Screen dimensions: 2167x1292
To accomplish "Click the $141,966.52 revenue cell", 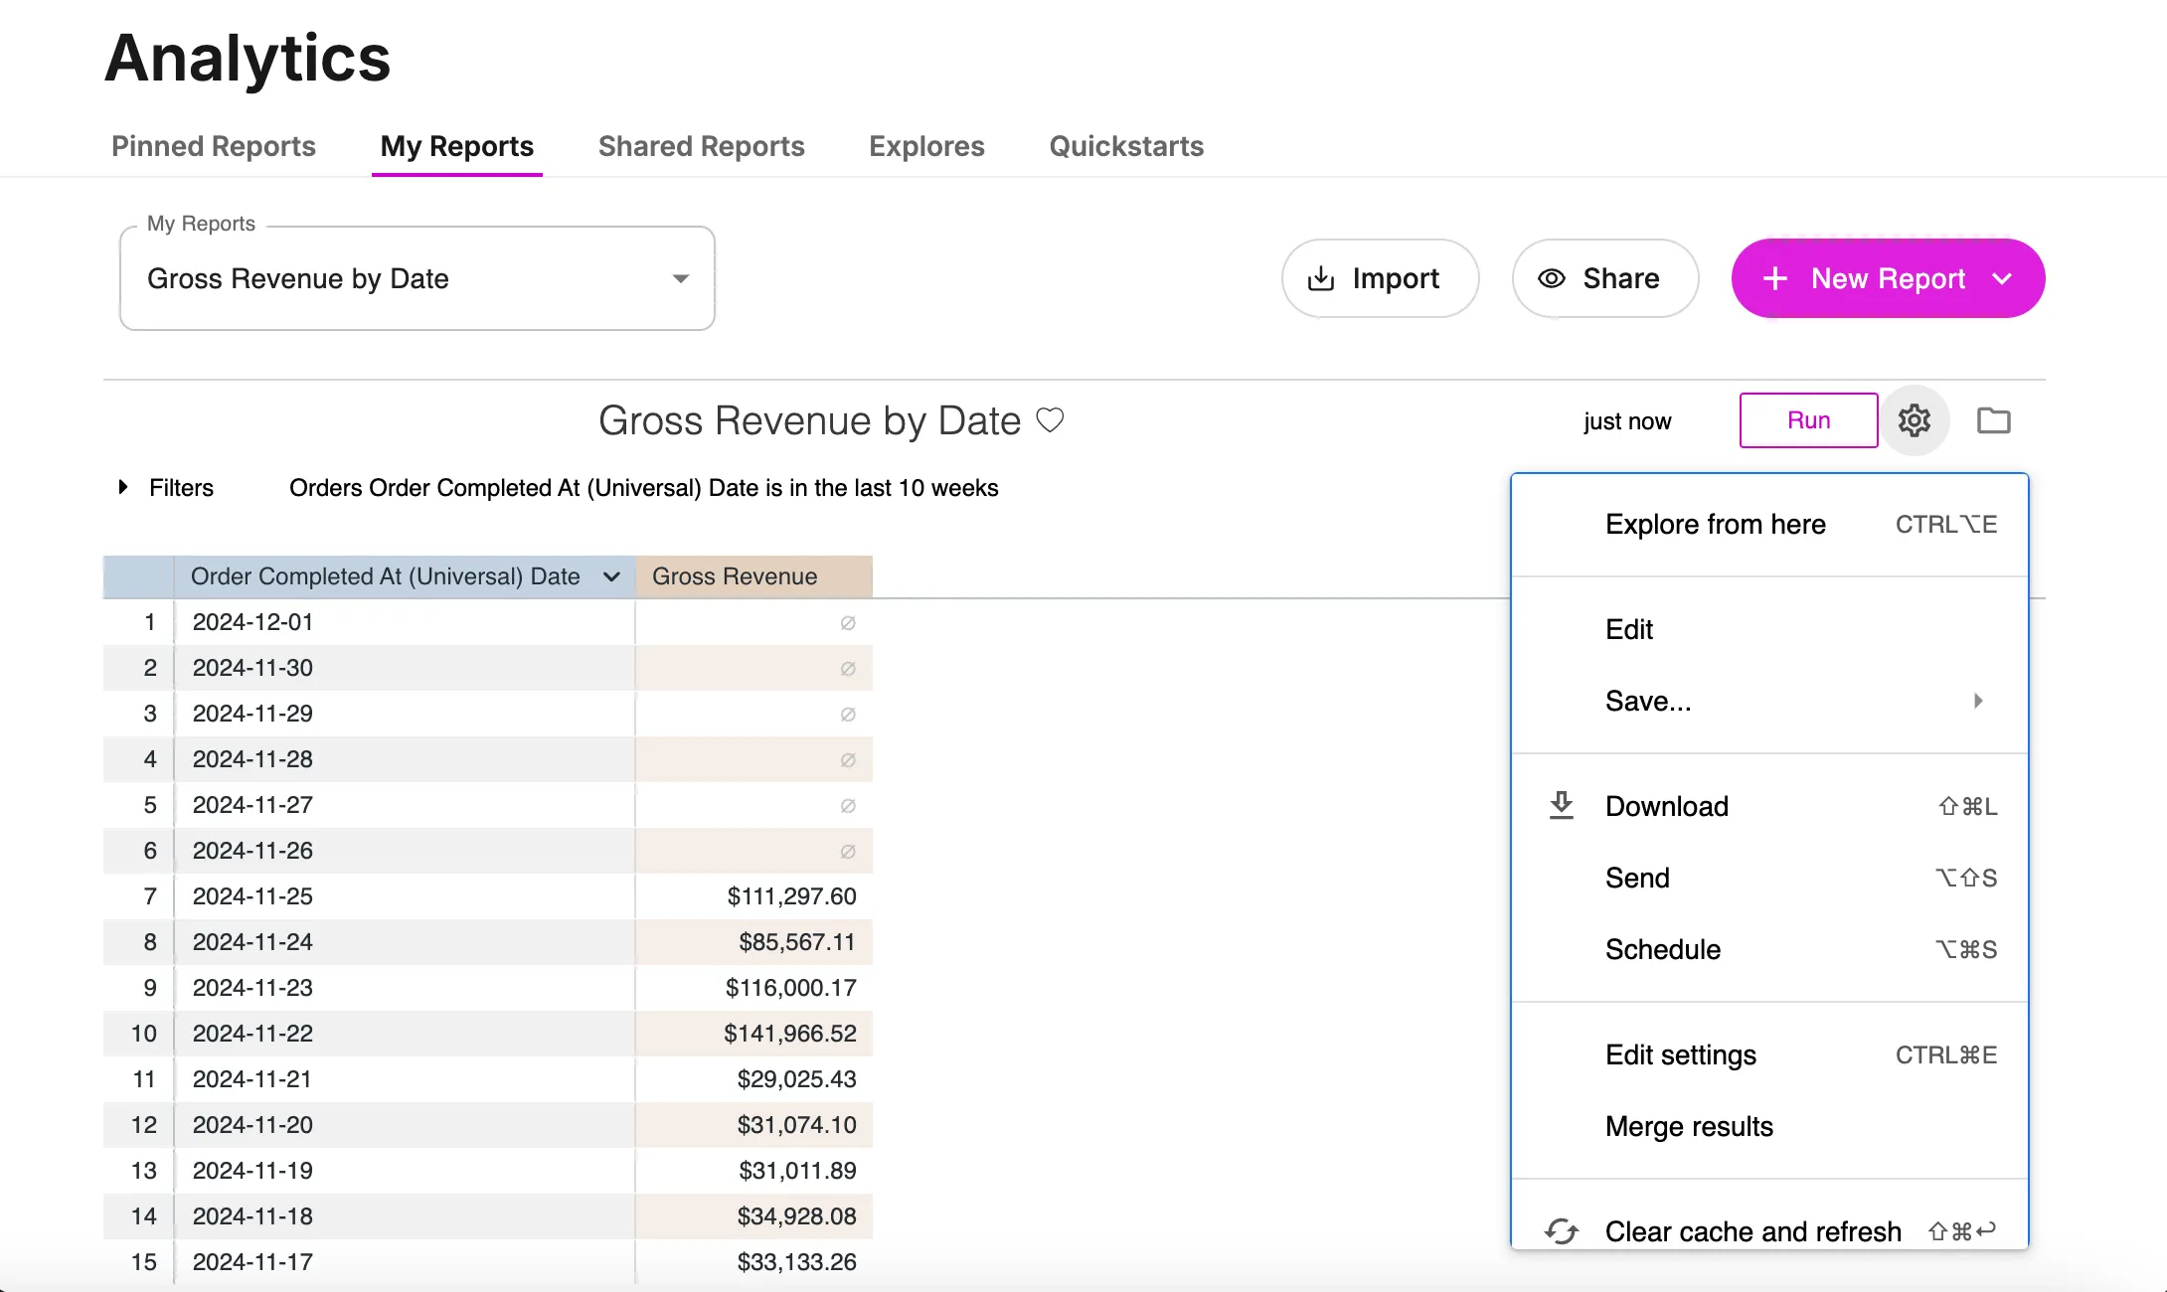I will (754, 1034).
